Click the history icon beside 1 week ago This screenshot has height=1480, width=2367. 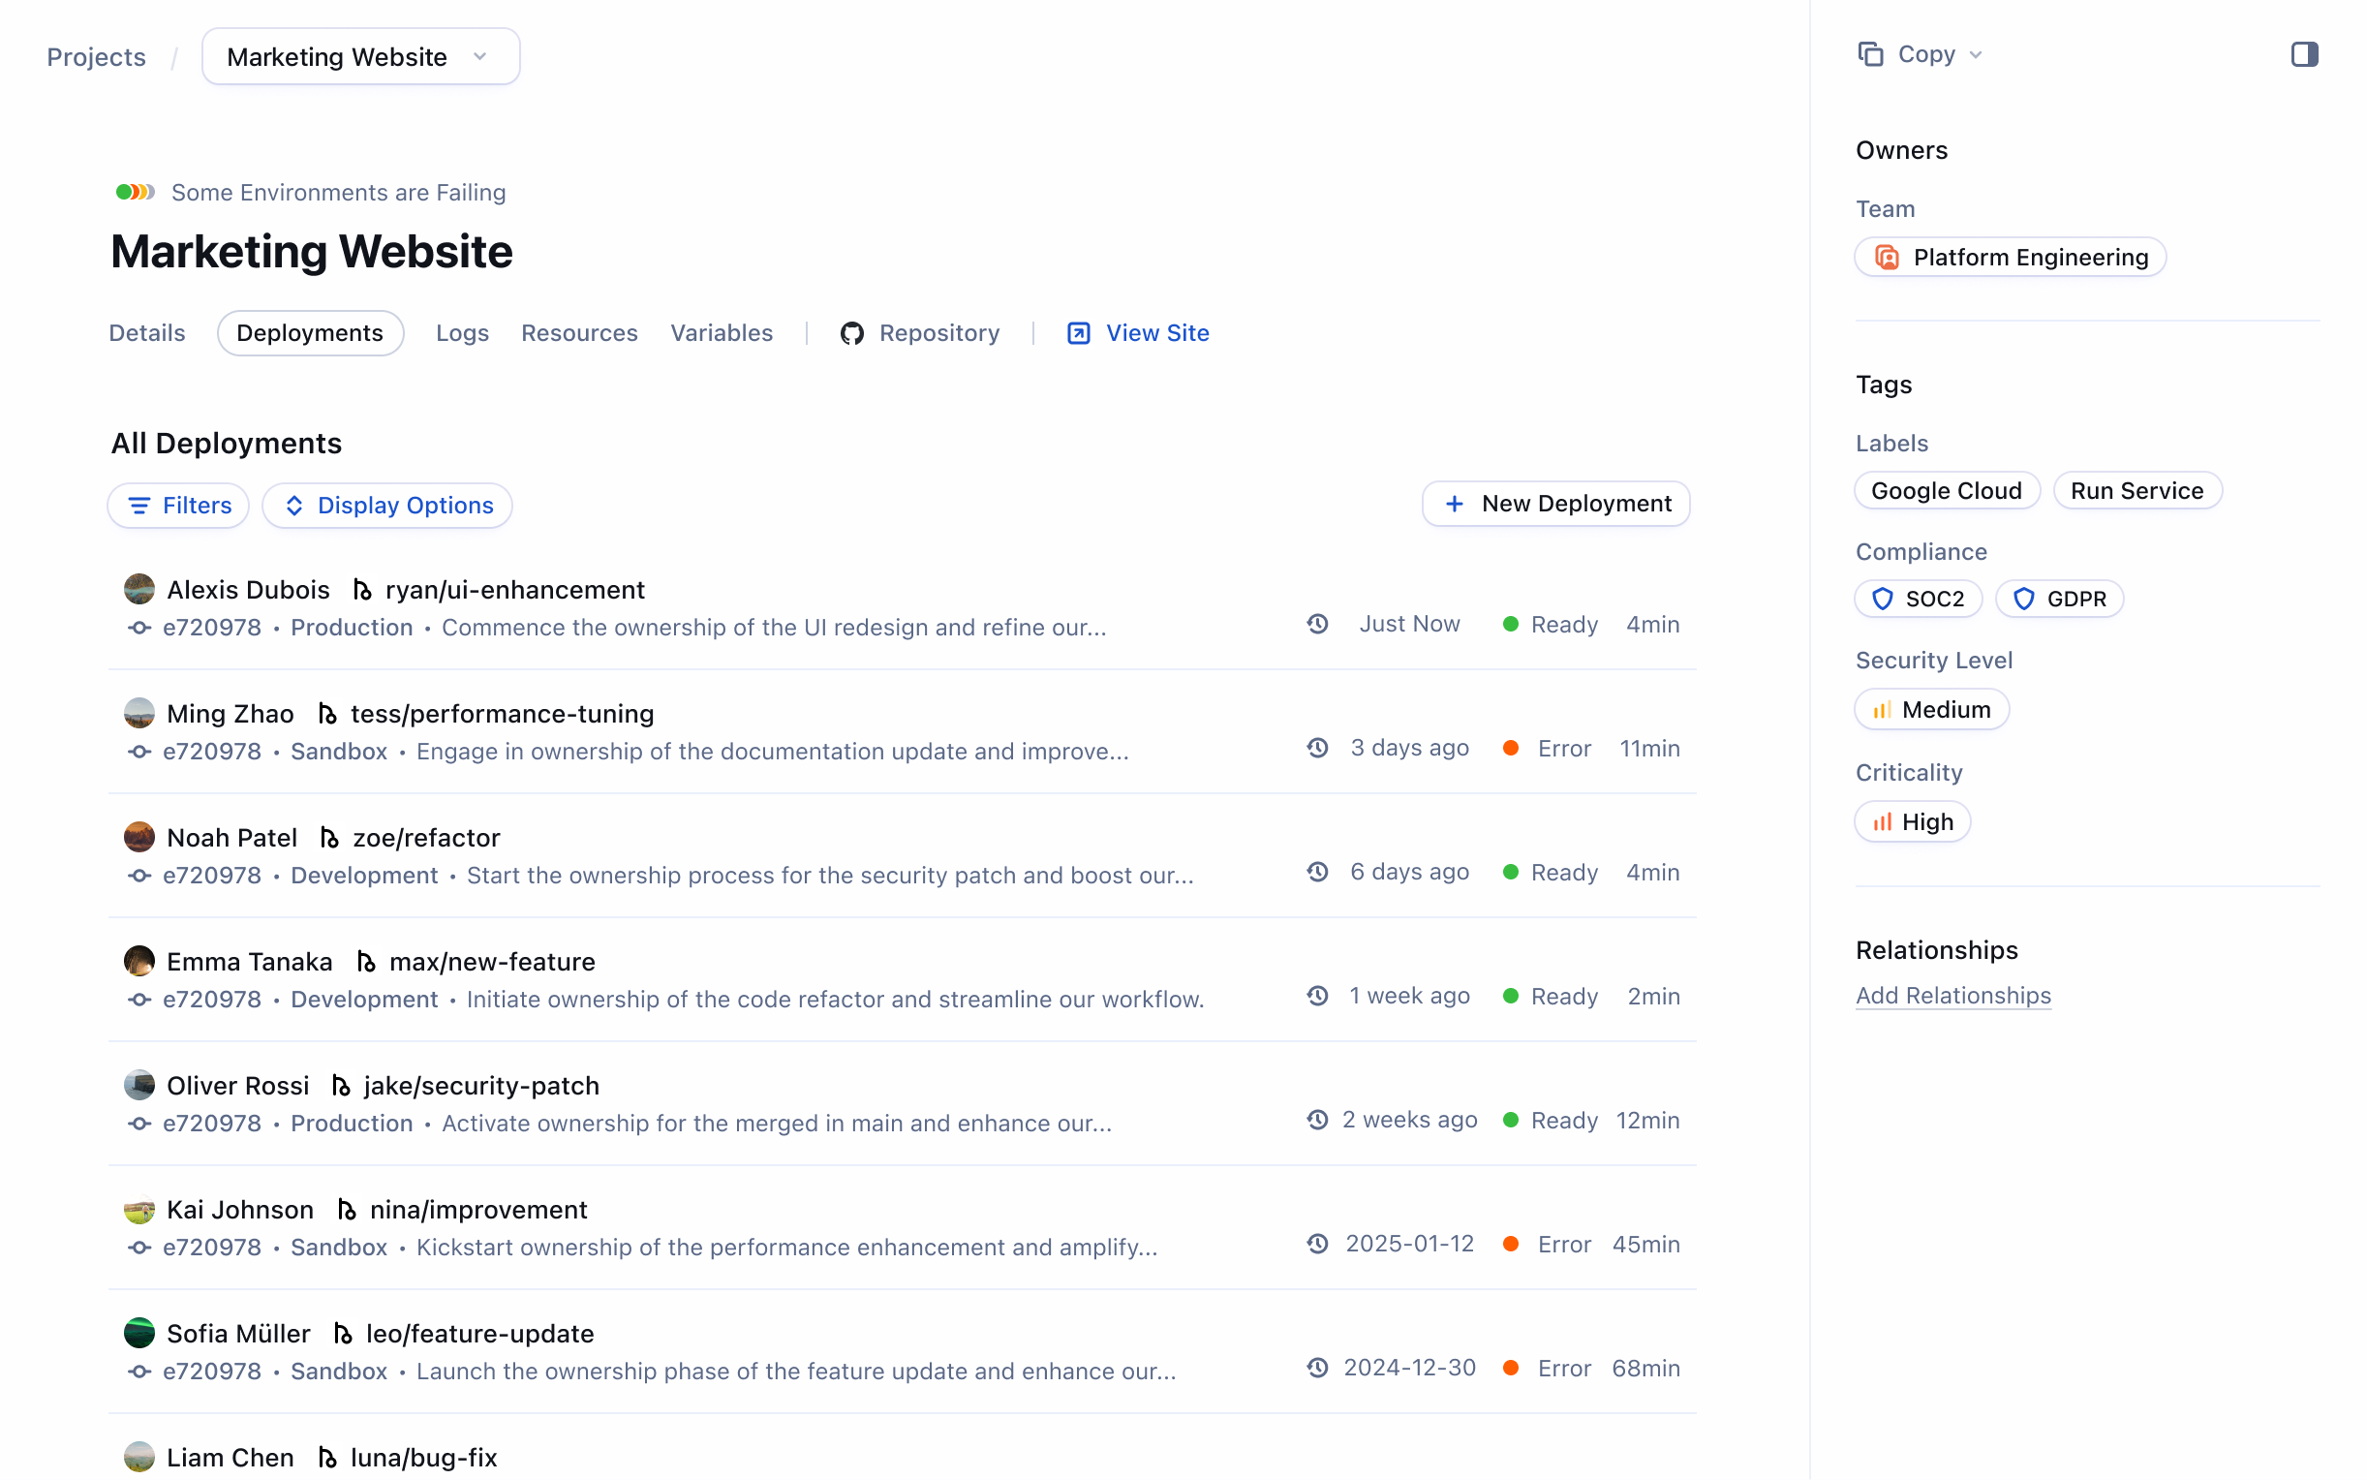[x=1318, y=996]
